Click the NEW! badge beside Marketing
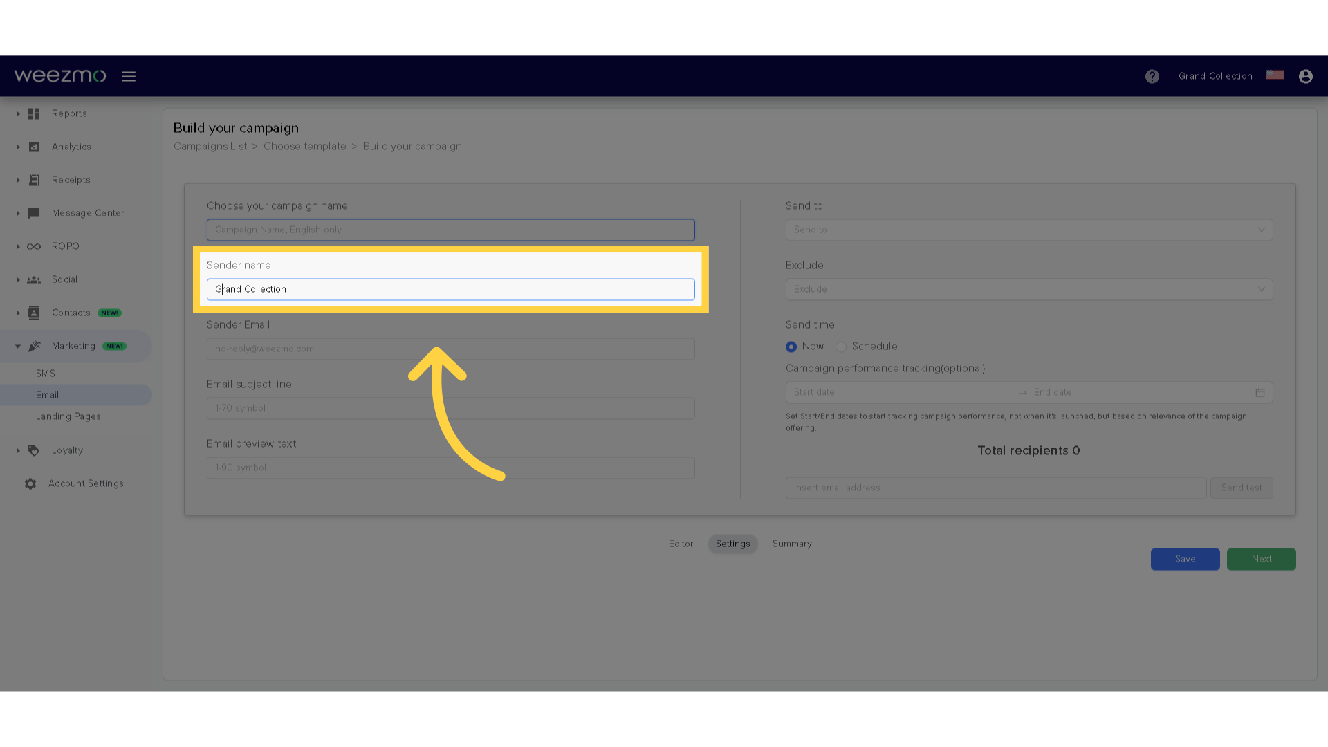The image size is (1328, 747). point(115,346)
